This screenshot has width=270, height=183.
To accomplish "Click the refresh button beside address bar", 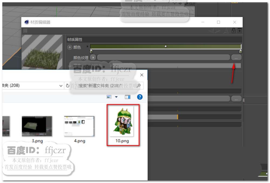I will point(67,86).
